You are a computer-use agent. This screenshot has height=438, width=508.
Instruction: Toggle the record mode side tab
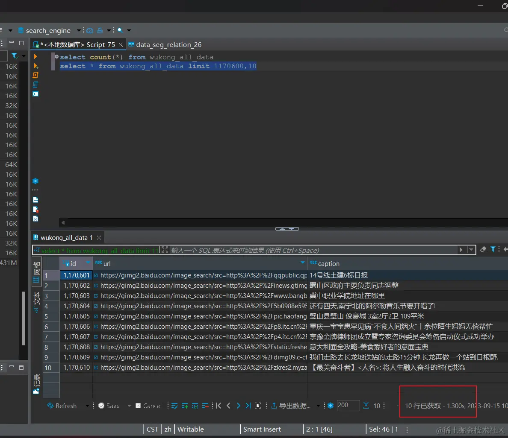[x=37, y=384]
